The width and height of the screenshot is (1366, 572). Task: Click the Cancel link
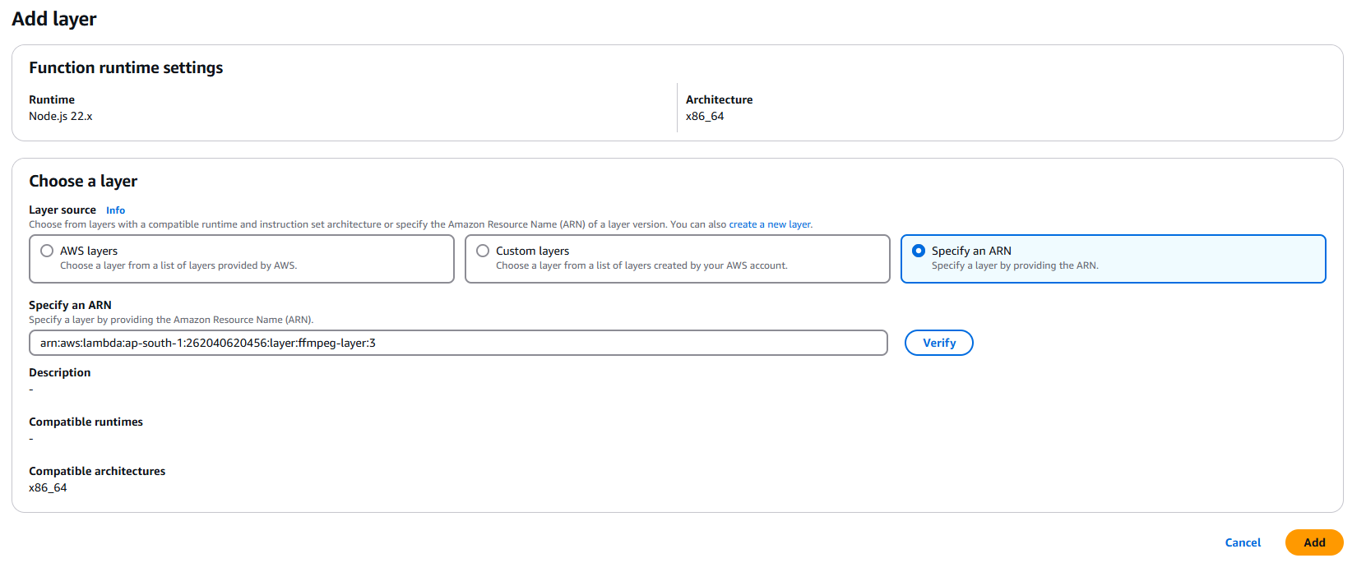point(1243,542)
